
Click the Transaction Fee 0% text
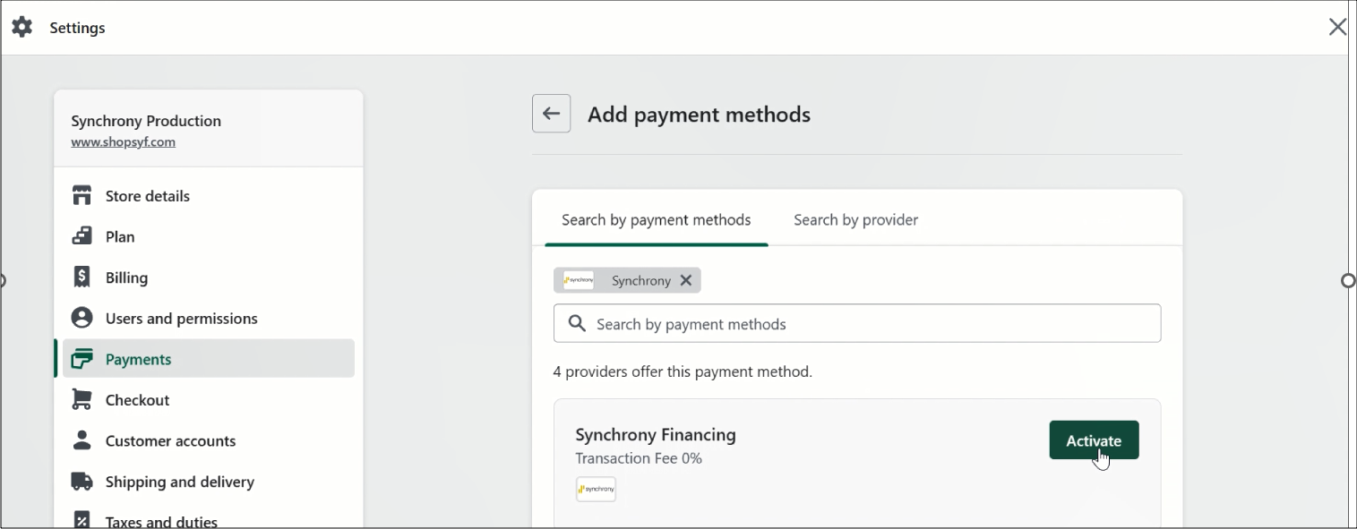click(x=639, y=458)
